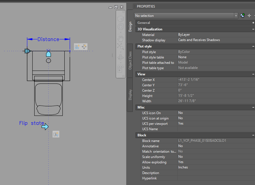Select the Distance parameter label
The height and width of the screenshot is (185, 255).
tap(48, 39)
